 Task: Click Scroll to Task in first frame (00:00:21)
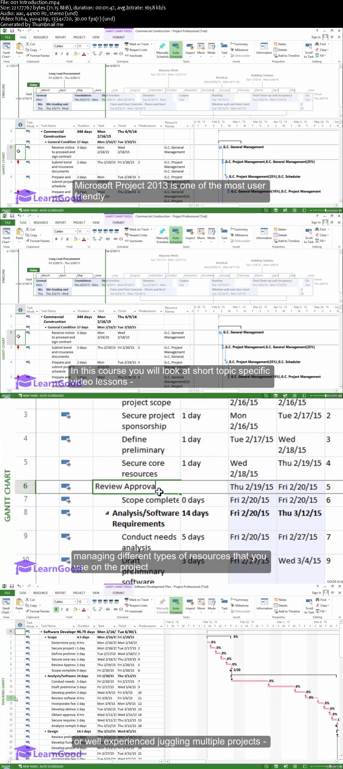coord(309,50)
